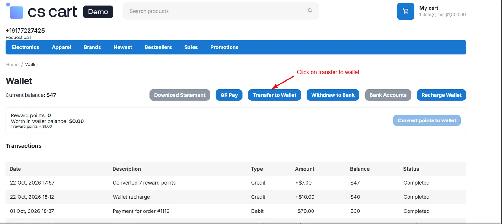Screen dimensions: 502x224
Task: Click the Status column header
Action: point(411,169)
